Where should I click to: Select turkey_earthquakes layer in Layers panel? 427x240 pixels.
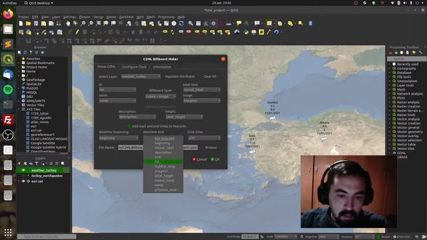pyautogui.click(x=47, y=176)
